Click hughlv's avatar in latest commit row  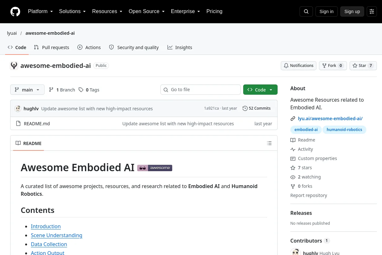18,109
